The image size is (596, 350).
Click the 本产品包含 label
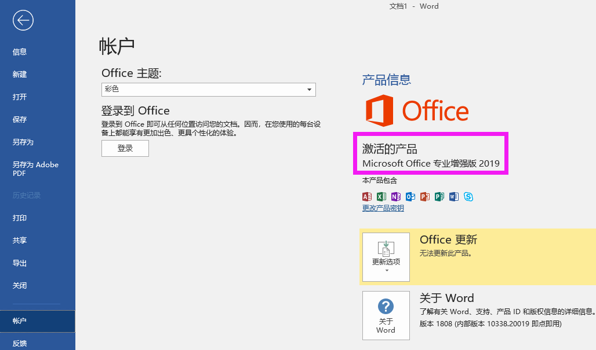click(x=379, y=180)
